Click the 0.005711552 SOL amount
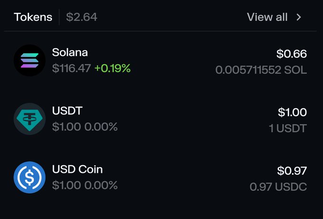This screenshot has width=323, height=219. click(x=261, y=70)
